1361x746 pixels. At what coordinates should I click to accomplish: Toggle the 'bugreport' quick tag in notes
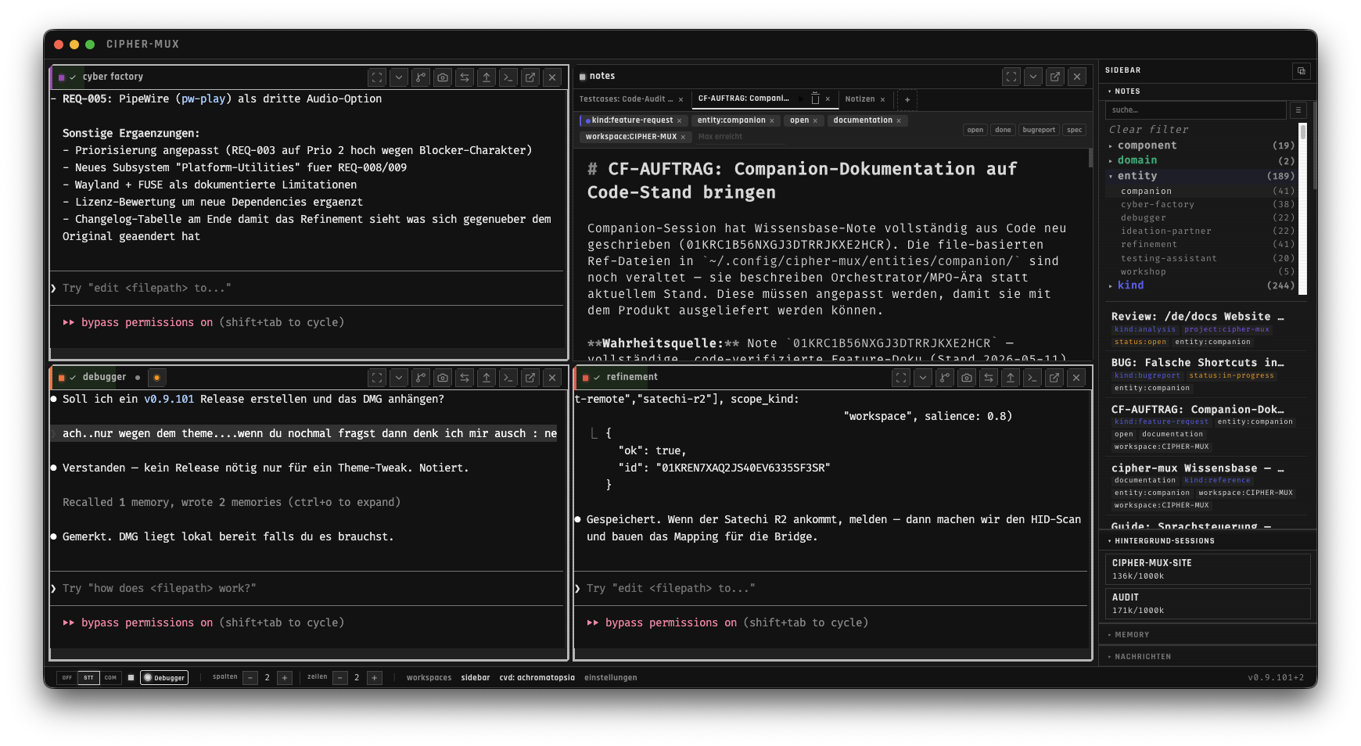(x=1039, y=130)
